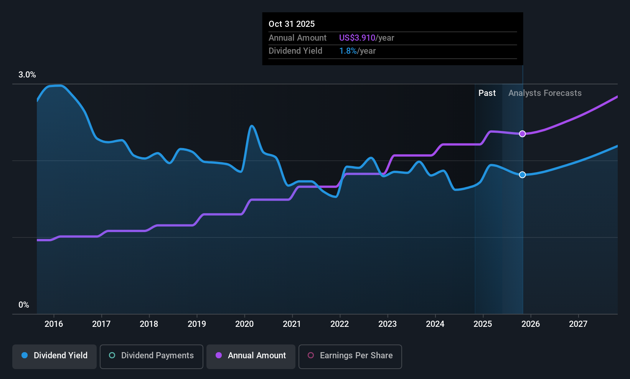630x379 pixels.
Task: Click the 2027 axis label
Action: click(x=578, y=324)
